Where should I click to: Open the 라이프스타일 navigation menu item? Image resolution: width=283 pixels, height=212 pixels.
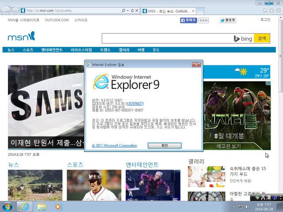(81, 50)
